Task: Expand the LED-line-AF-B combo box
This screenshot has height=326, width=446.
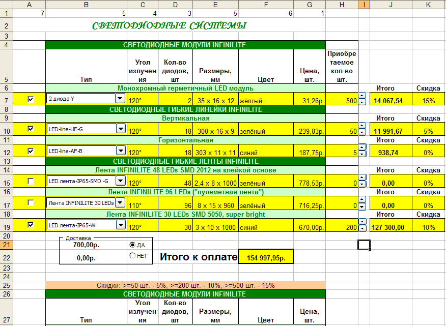Action: [121, 151]
